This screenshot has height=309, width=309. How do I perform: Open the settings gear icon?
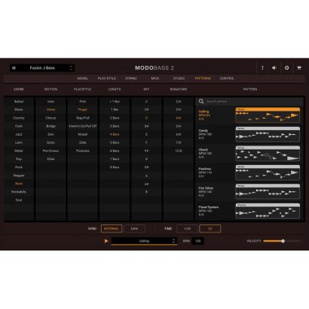tap(287, 67)
